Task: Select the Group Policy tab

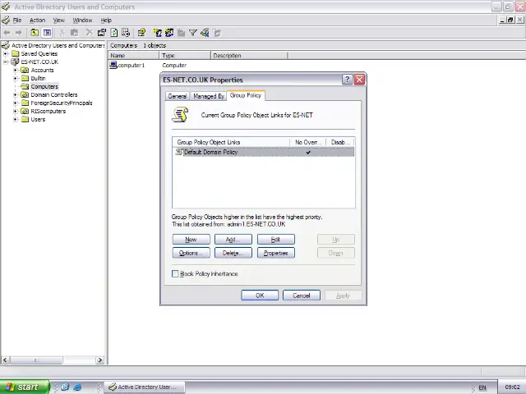Action: coord(246,95)
